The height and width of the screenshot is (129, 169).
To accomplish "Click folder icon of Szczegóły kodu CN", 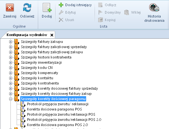I will (17, 68).
